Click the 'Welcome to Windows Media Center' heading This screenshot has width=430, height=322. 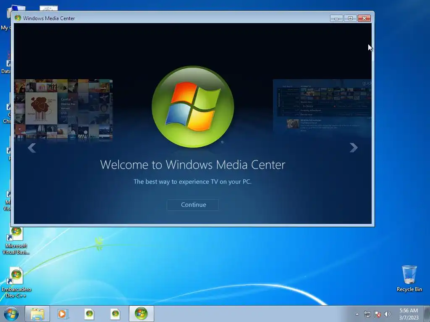click(193, 164)
